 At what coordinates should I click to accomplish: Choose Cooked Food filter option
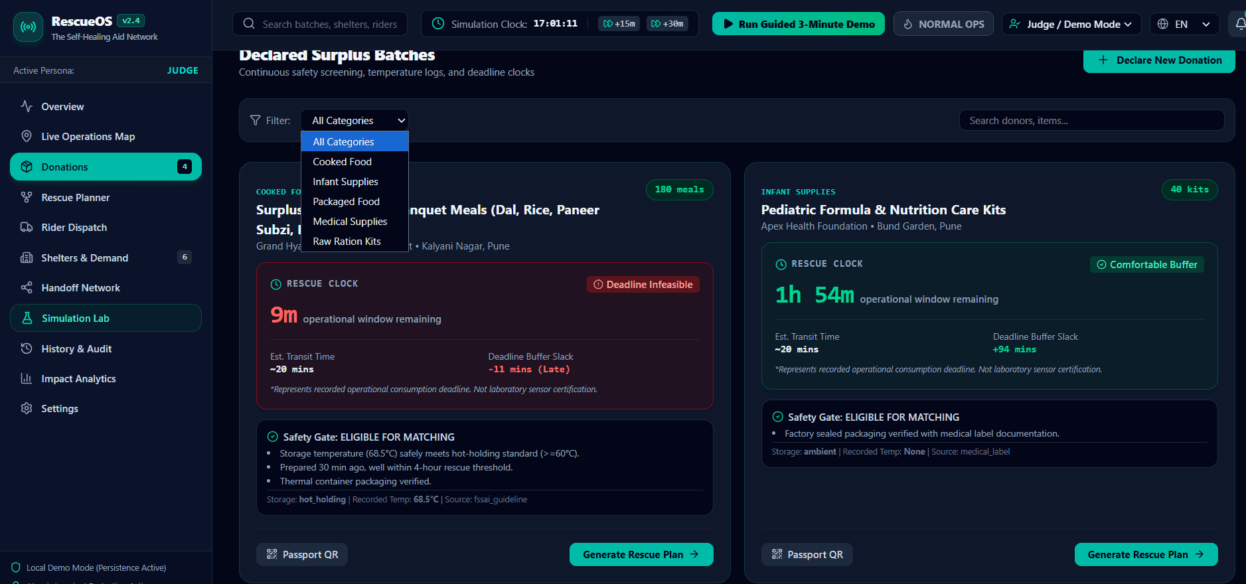coord(354,161)
